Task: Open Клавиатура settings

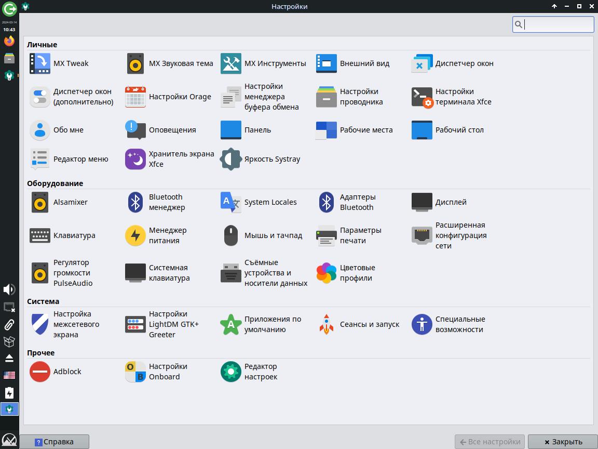Action: coord(62,235)
